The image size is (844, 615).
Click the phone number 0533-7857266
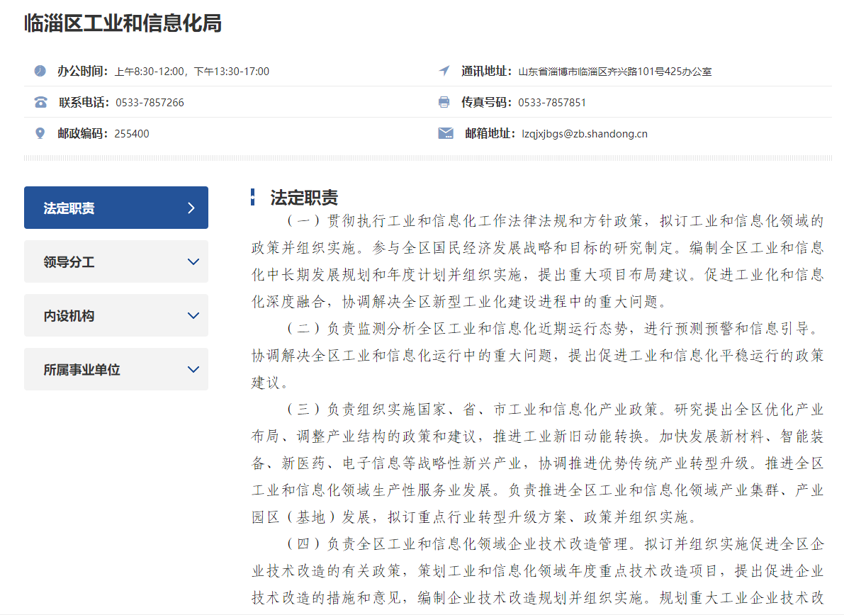pos(150,103)
